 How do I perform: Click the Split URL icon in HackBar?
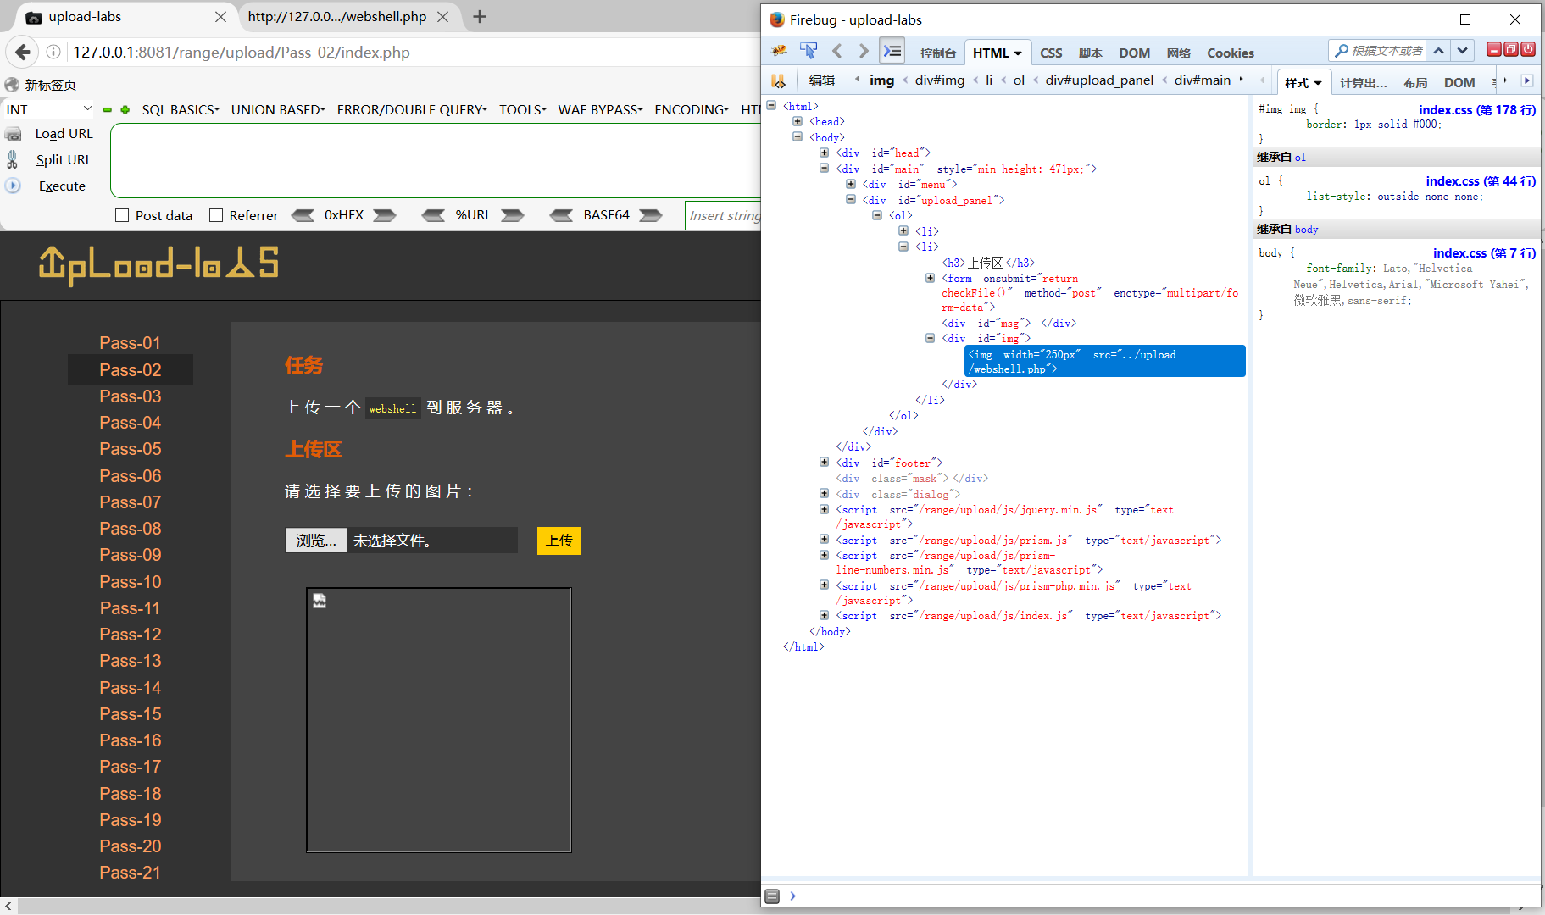(x=13, y=159)
